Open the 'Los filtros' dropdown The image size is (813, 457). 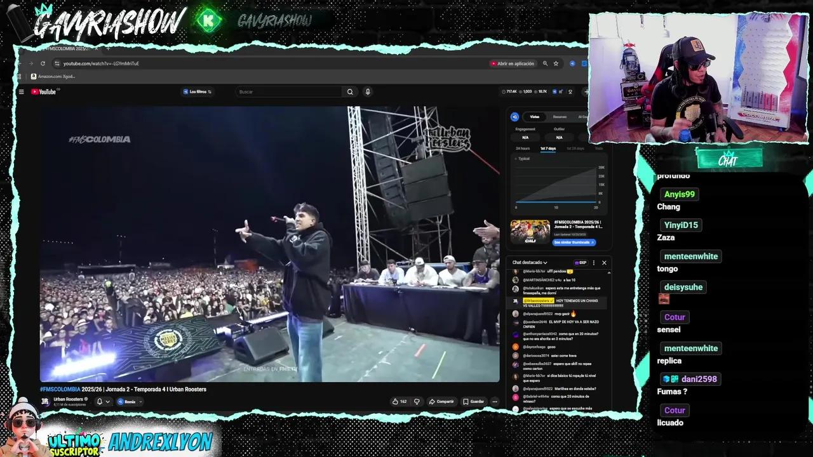[x=198, y=92]
